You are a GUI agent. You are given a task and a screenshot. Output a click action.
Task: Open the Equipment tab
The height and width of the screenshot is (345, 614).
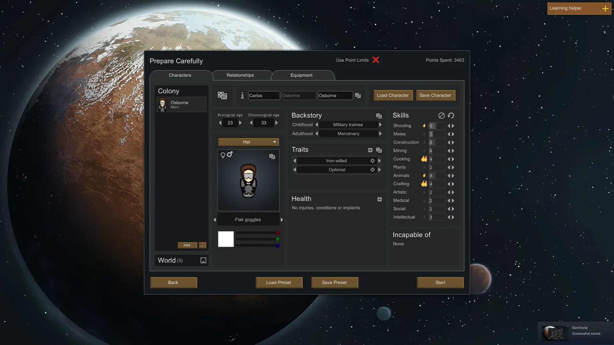coord(301,75)
